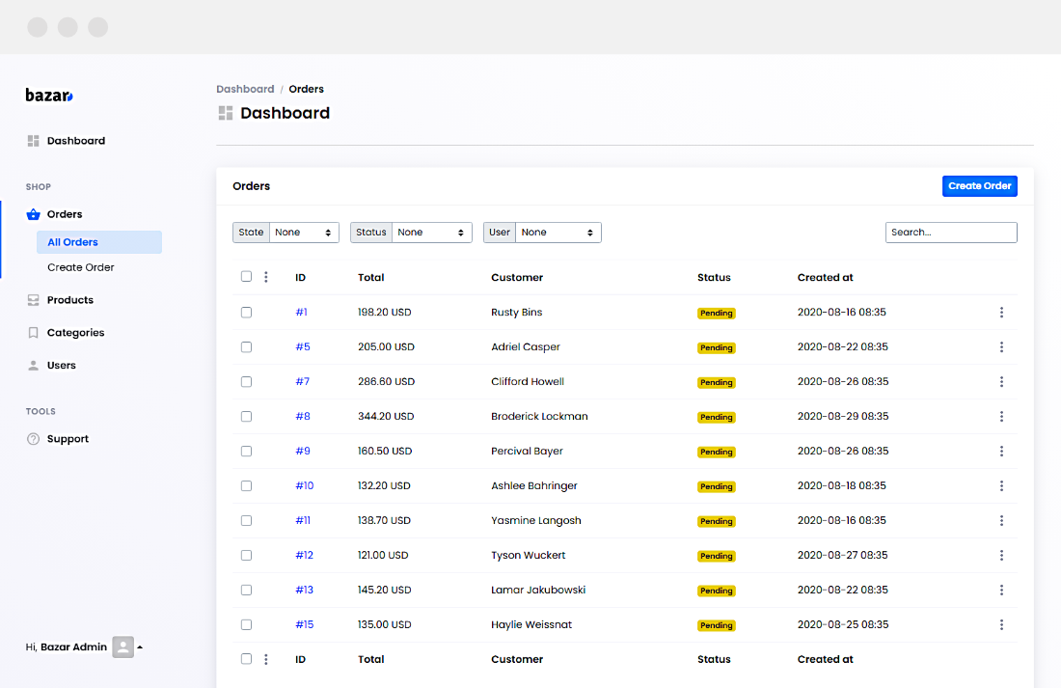Check the box for Tyson Wuckert's order
The width and height of the screenshot is (1061, 688).
coord(246,556)
